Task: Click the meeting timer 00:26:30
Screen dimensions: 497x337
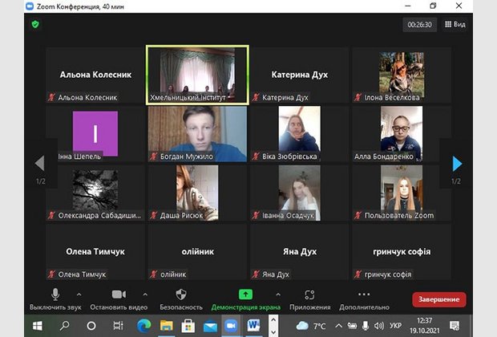Action: point(420,25)
